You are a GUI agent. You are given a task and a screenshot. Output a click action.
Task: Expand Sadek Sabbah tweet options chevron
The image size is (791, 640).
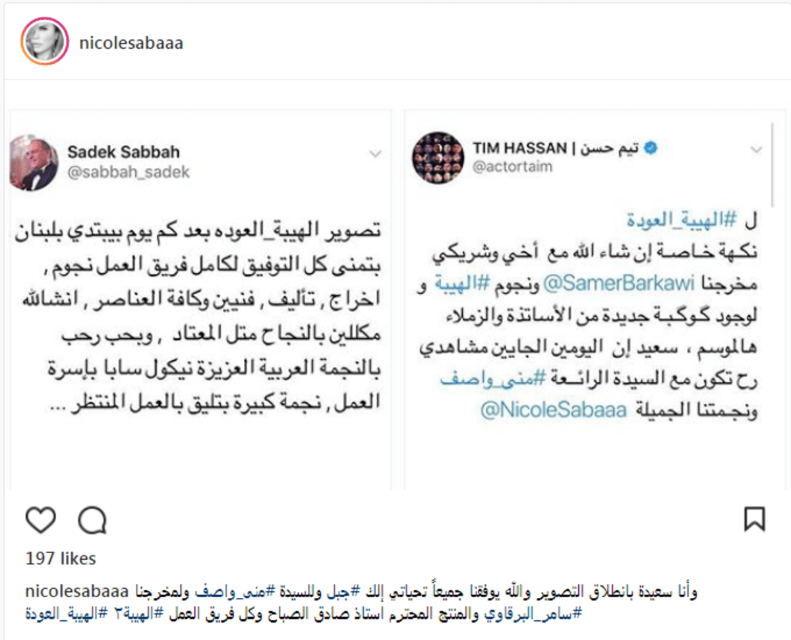(374, 154)
